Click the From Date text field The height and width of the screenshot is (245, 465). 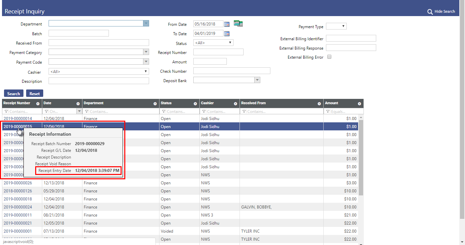pyautogui.click(x=208, y=24)
